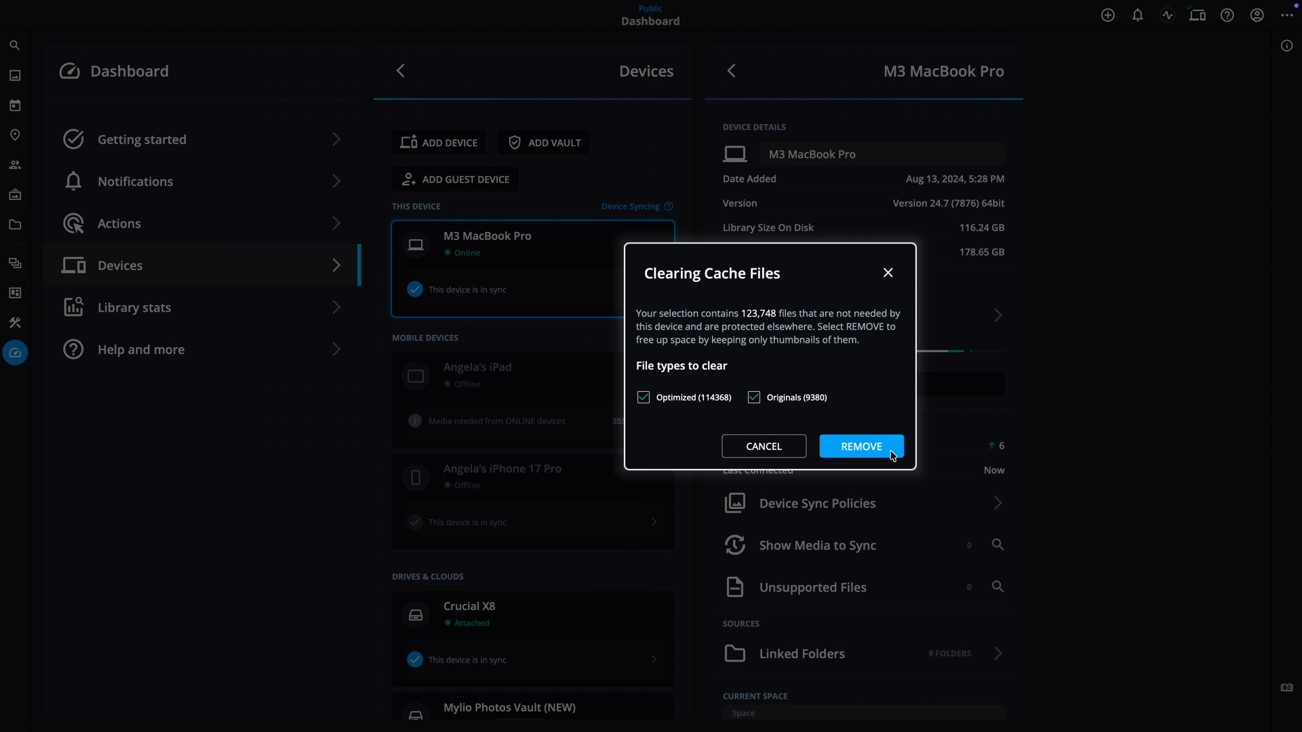Close the Clearing Cache Files dialog
Viewport: 1302px width, 732px height.
888,272
